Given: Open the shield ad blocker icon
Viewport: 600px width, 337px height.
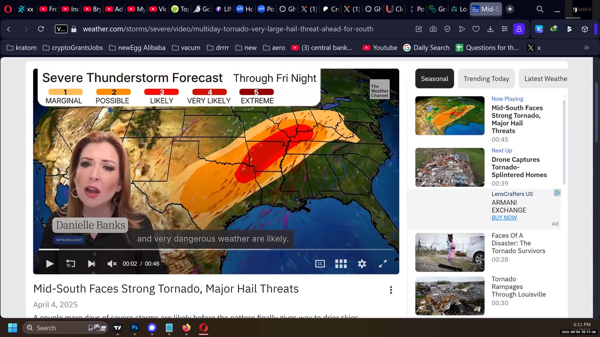Looking at the screenshot, I should tap(447, 29).
